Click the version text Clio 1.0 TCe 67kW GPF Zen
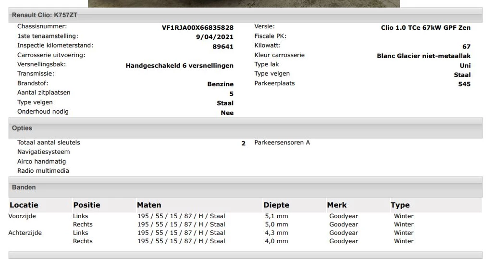 tap(426, 28)
